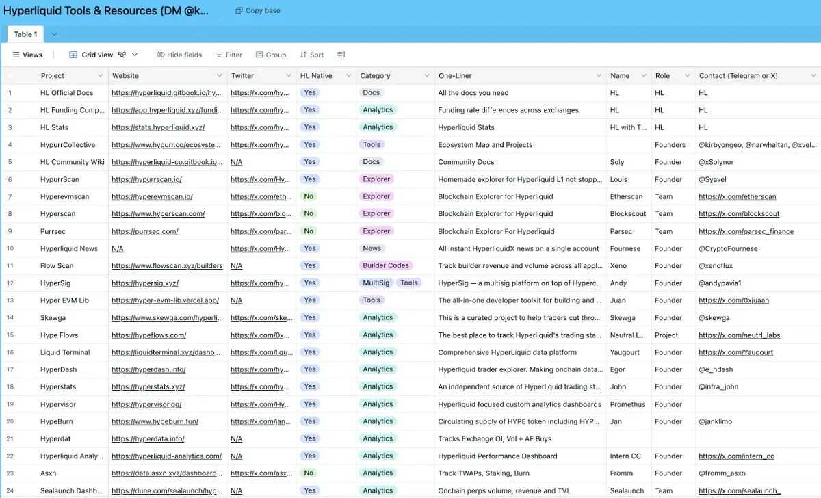
Task: Open the Group options
Action: pyautogui.click(x=271, y=55)
